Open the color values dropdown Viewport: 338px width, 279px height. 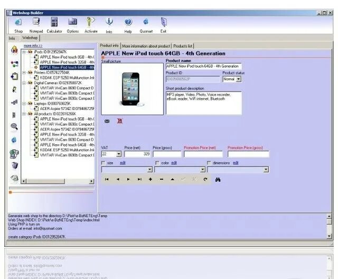(202, 170)
